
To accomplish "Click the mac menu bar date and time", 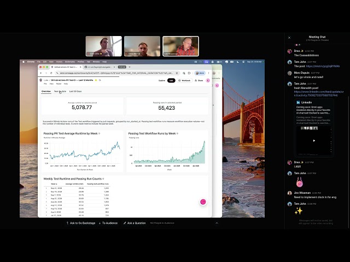I will coord(254,62).
